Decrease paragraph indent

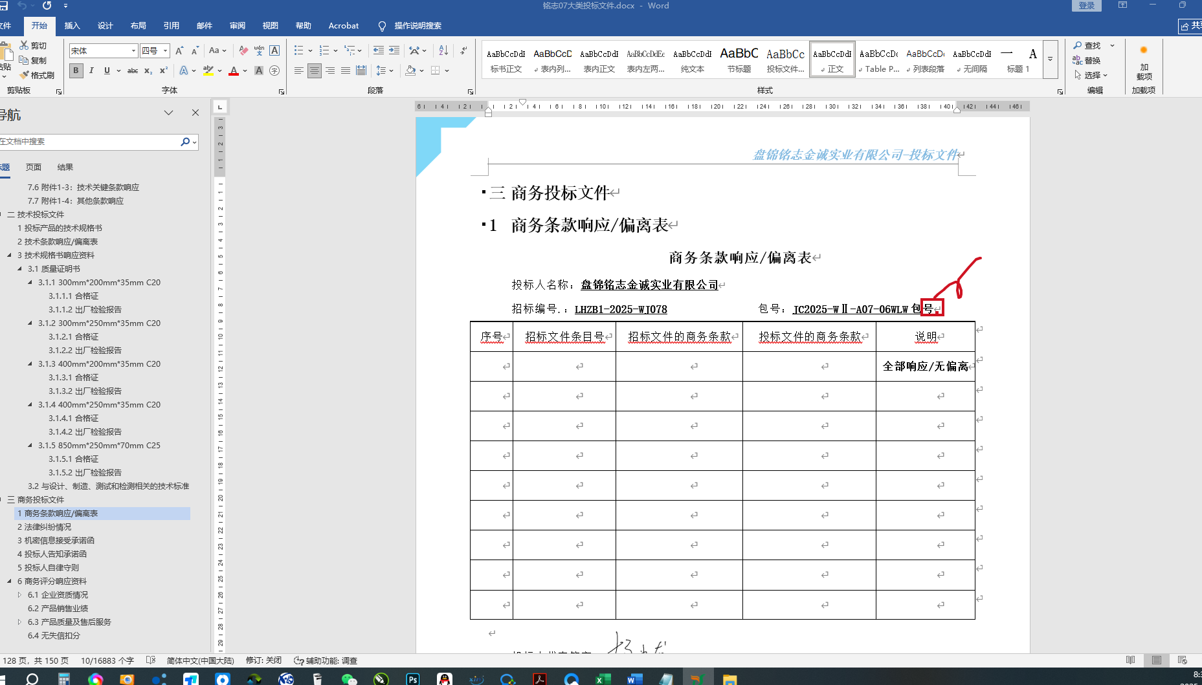(379, 50)
